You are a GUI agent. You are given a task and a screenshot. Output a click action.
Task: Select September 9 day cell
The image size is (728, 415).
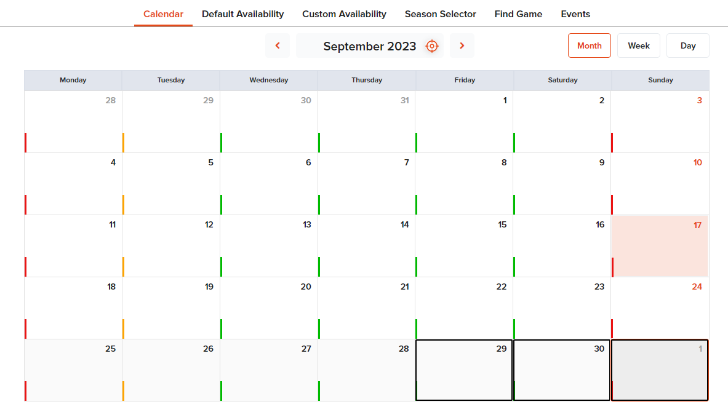point(562,184)
